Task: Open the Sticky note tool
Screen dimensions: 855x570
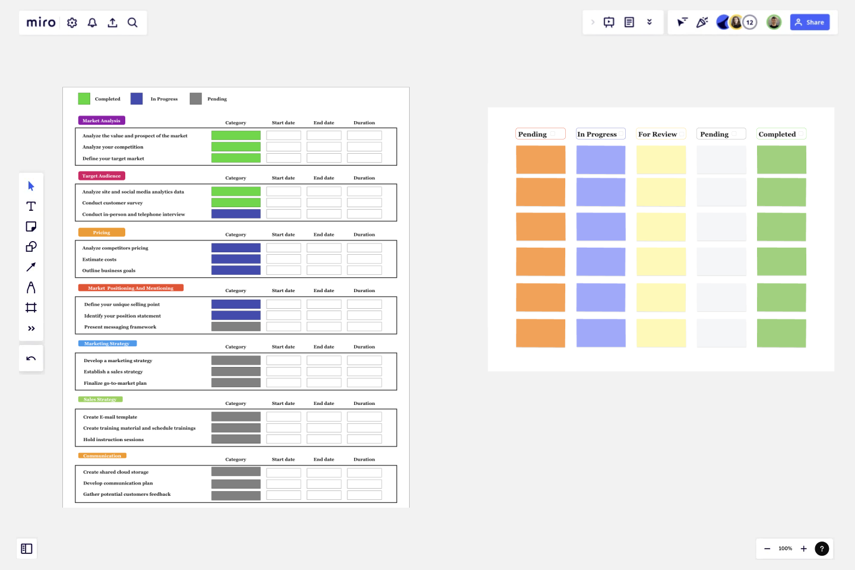Action: [x=31, y=226]
